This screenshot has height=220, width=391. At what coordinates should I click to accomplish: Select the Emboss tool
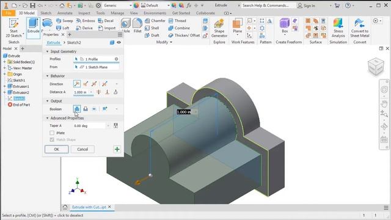pos(86,21)
